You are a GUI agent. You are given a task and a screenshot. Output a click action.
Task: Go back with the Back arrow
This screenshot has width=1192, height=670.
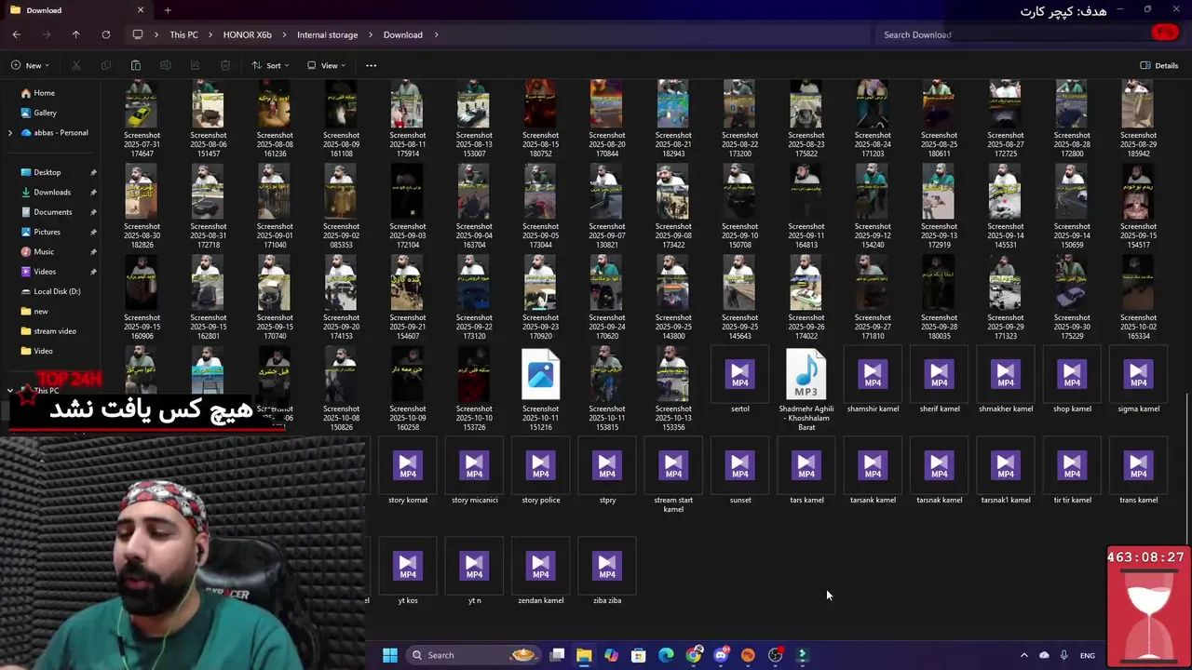pyautogui.click(x=17, y=34)
